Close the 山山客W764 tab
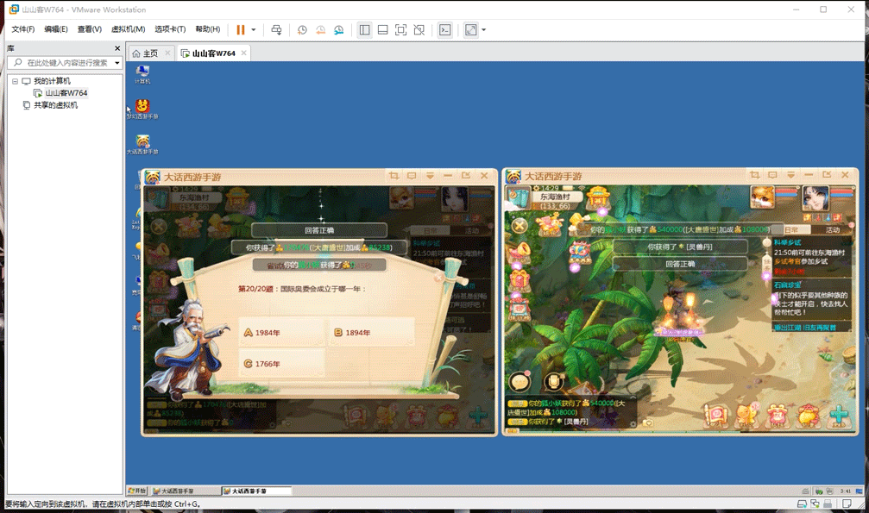869x513 pixels. click(x=243, y=53)
